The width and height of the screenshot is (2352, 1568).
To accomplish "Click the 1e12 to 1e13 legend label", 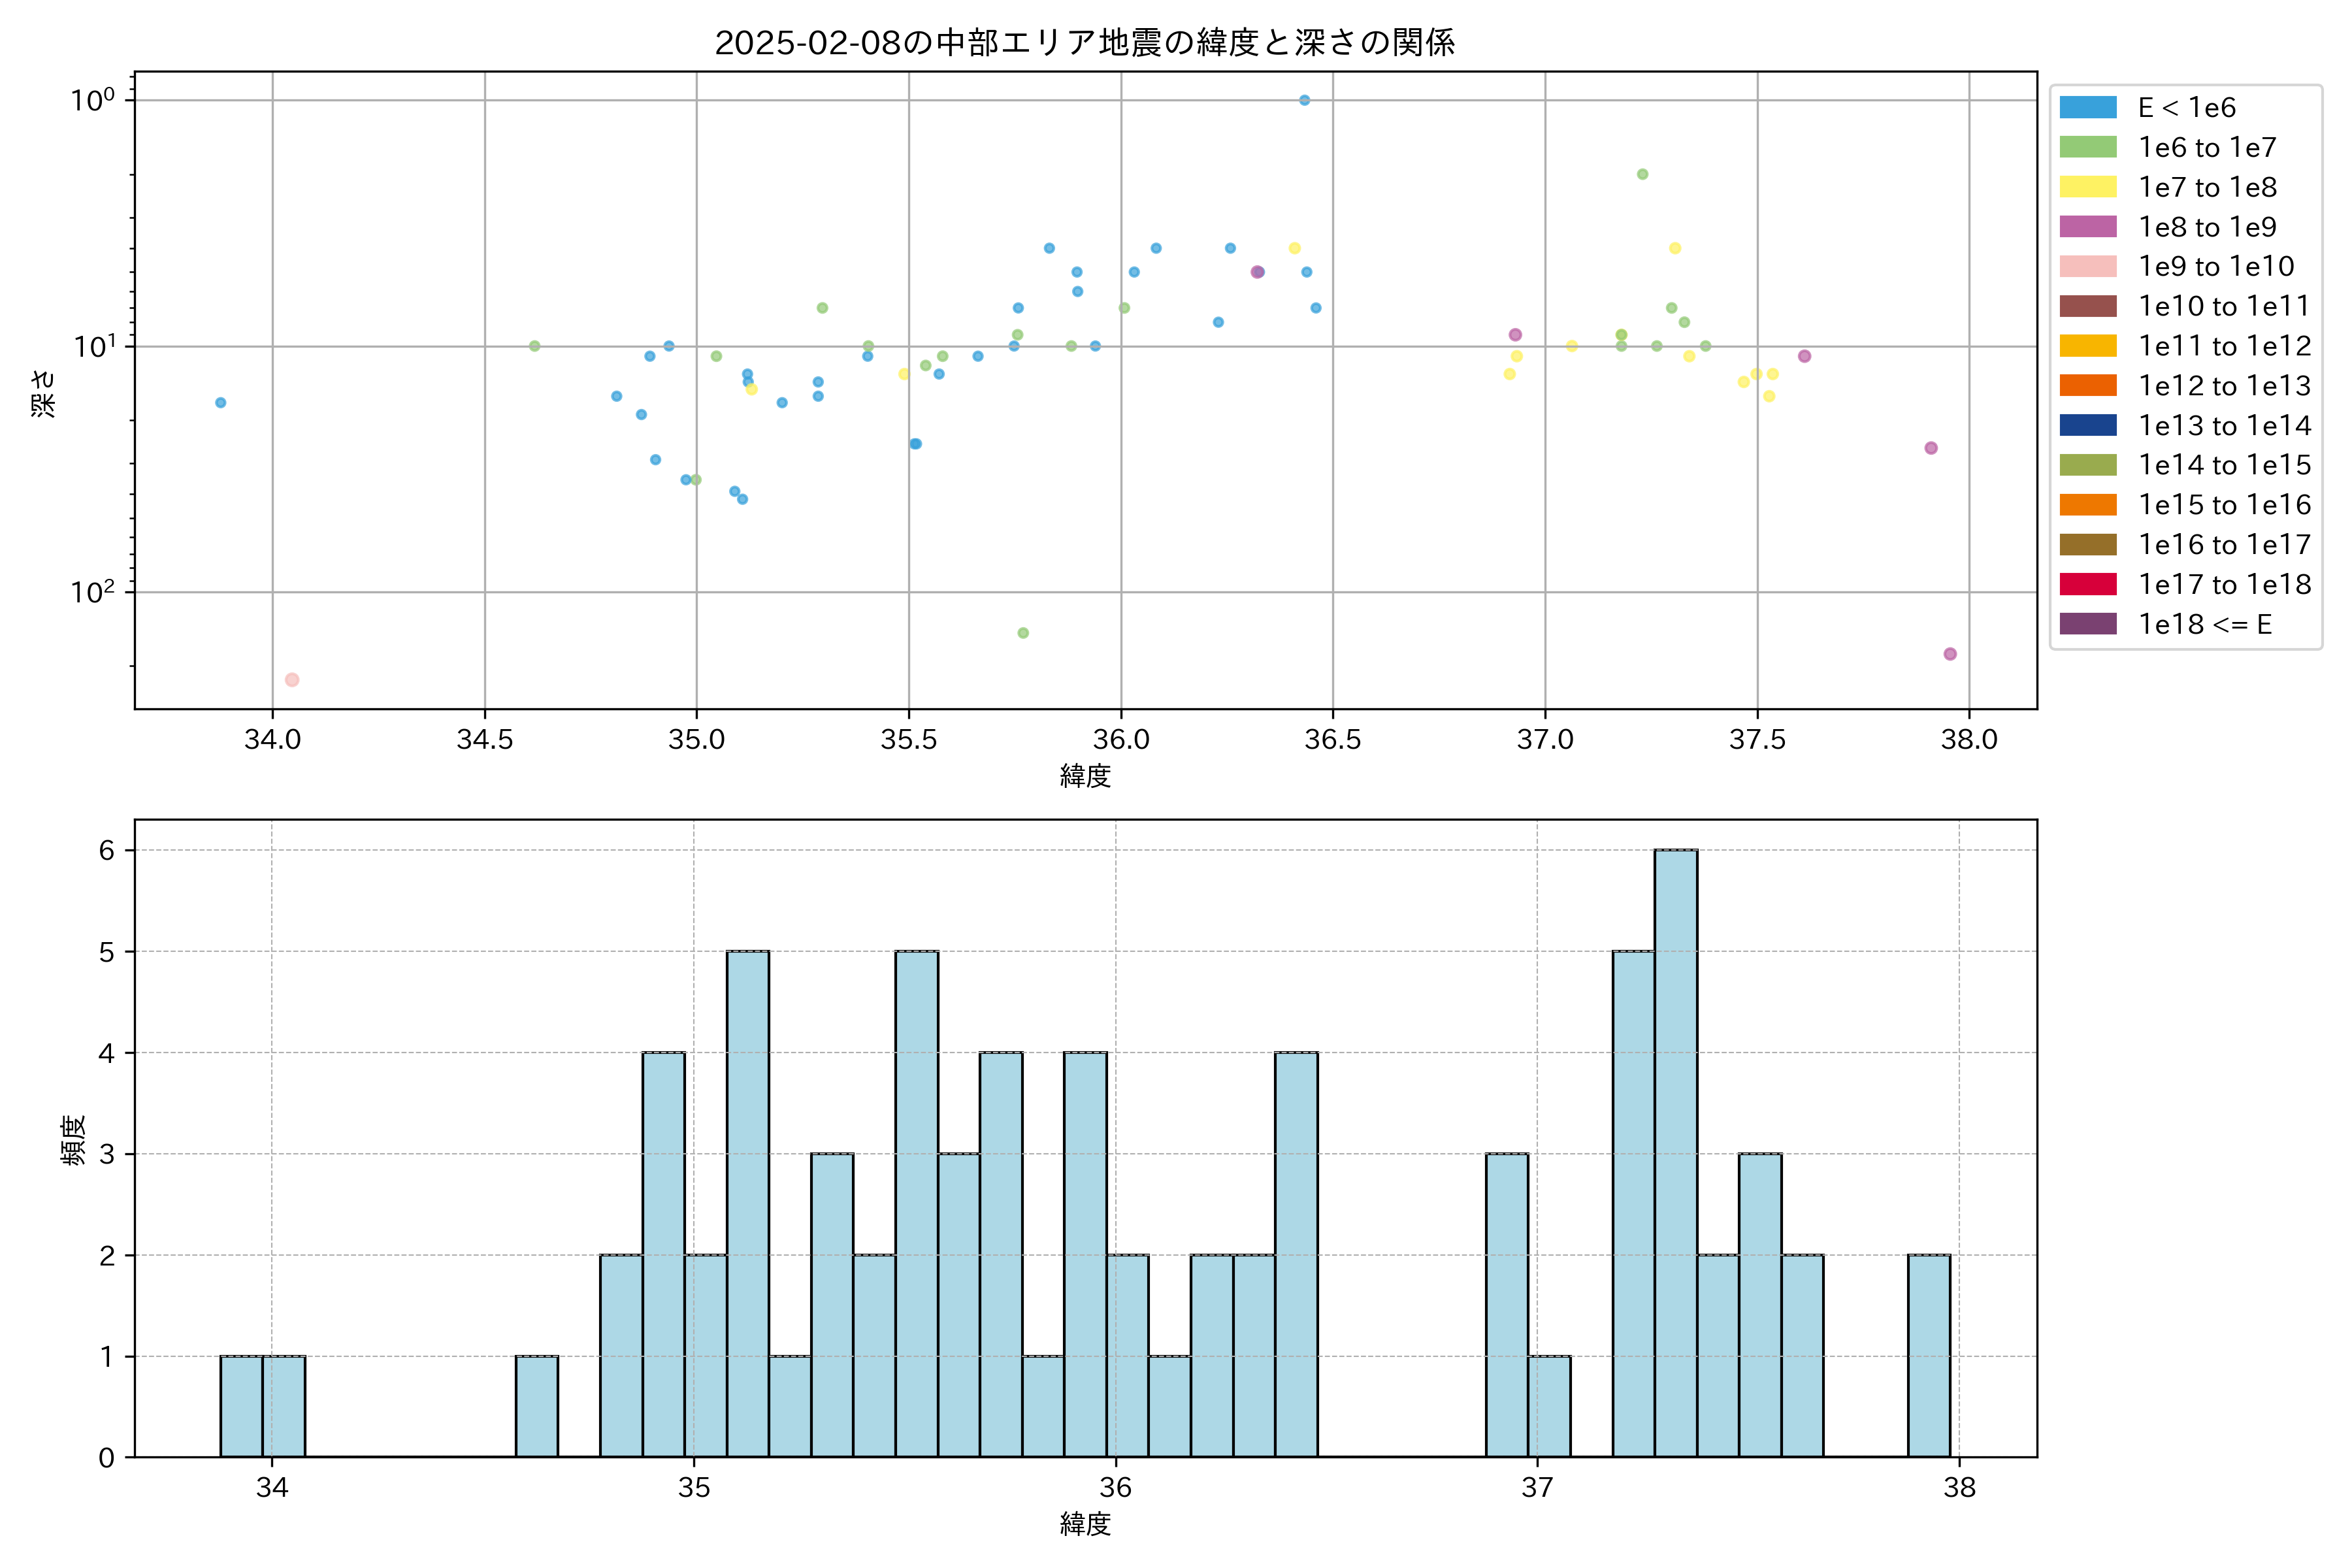I will point(2224,386).
